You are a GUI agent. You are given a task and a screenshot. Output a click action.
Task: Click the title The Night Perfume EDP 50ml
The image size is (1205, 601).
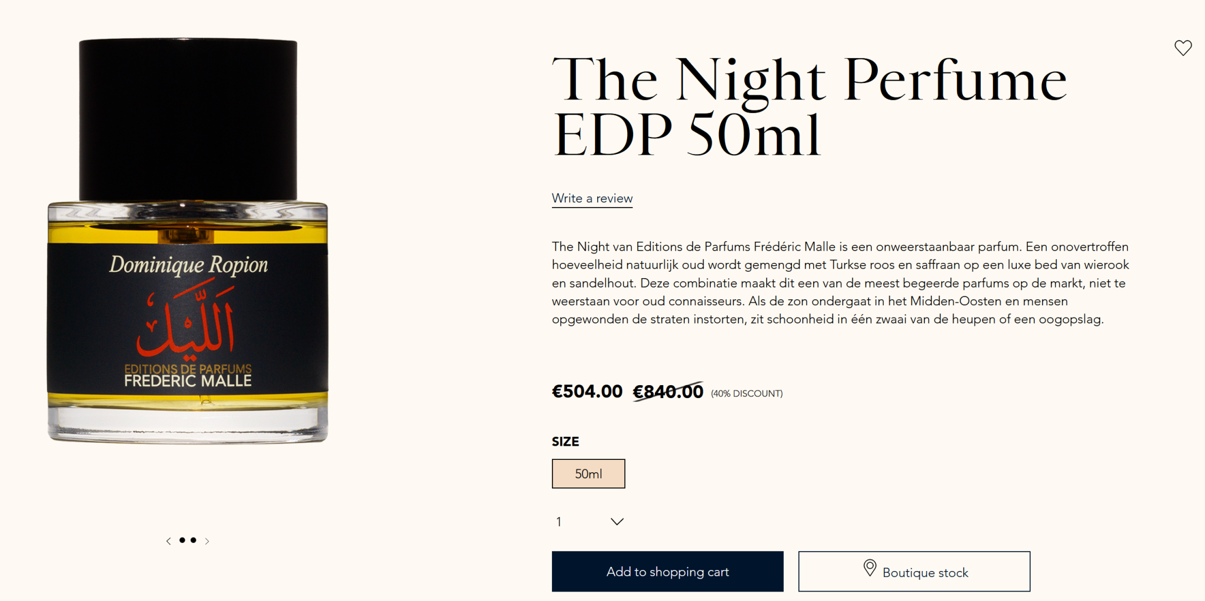(808, 107)
